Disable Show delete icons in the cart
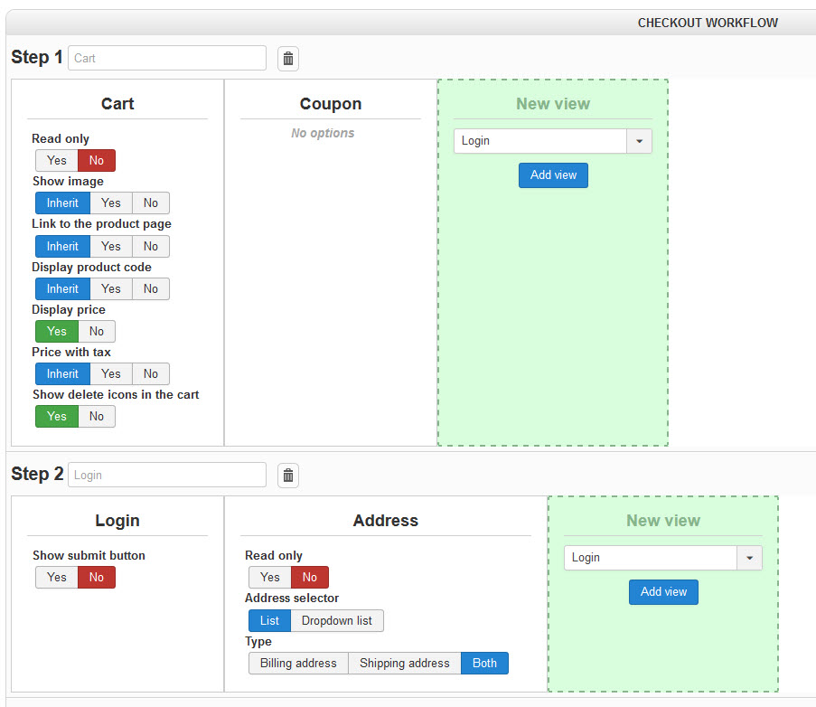The width and height of the screenshot is (816, 707). tap(97, 417)
